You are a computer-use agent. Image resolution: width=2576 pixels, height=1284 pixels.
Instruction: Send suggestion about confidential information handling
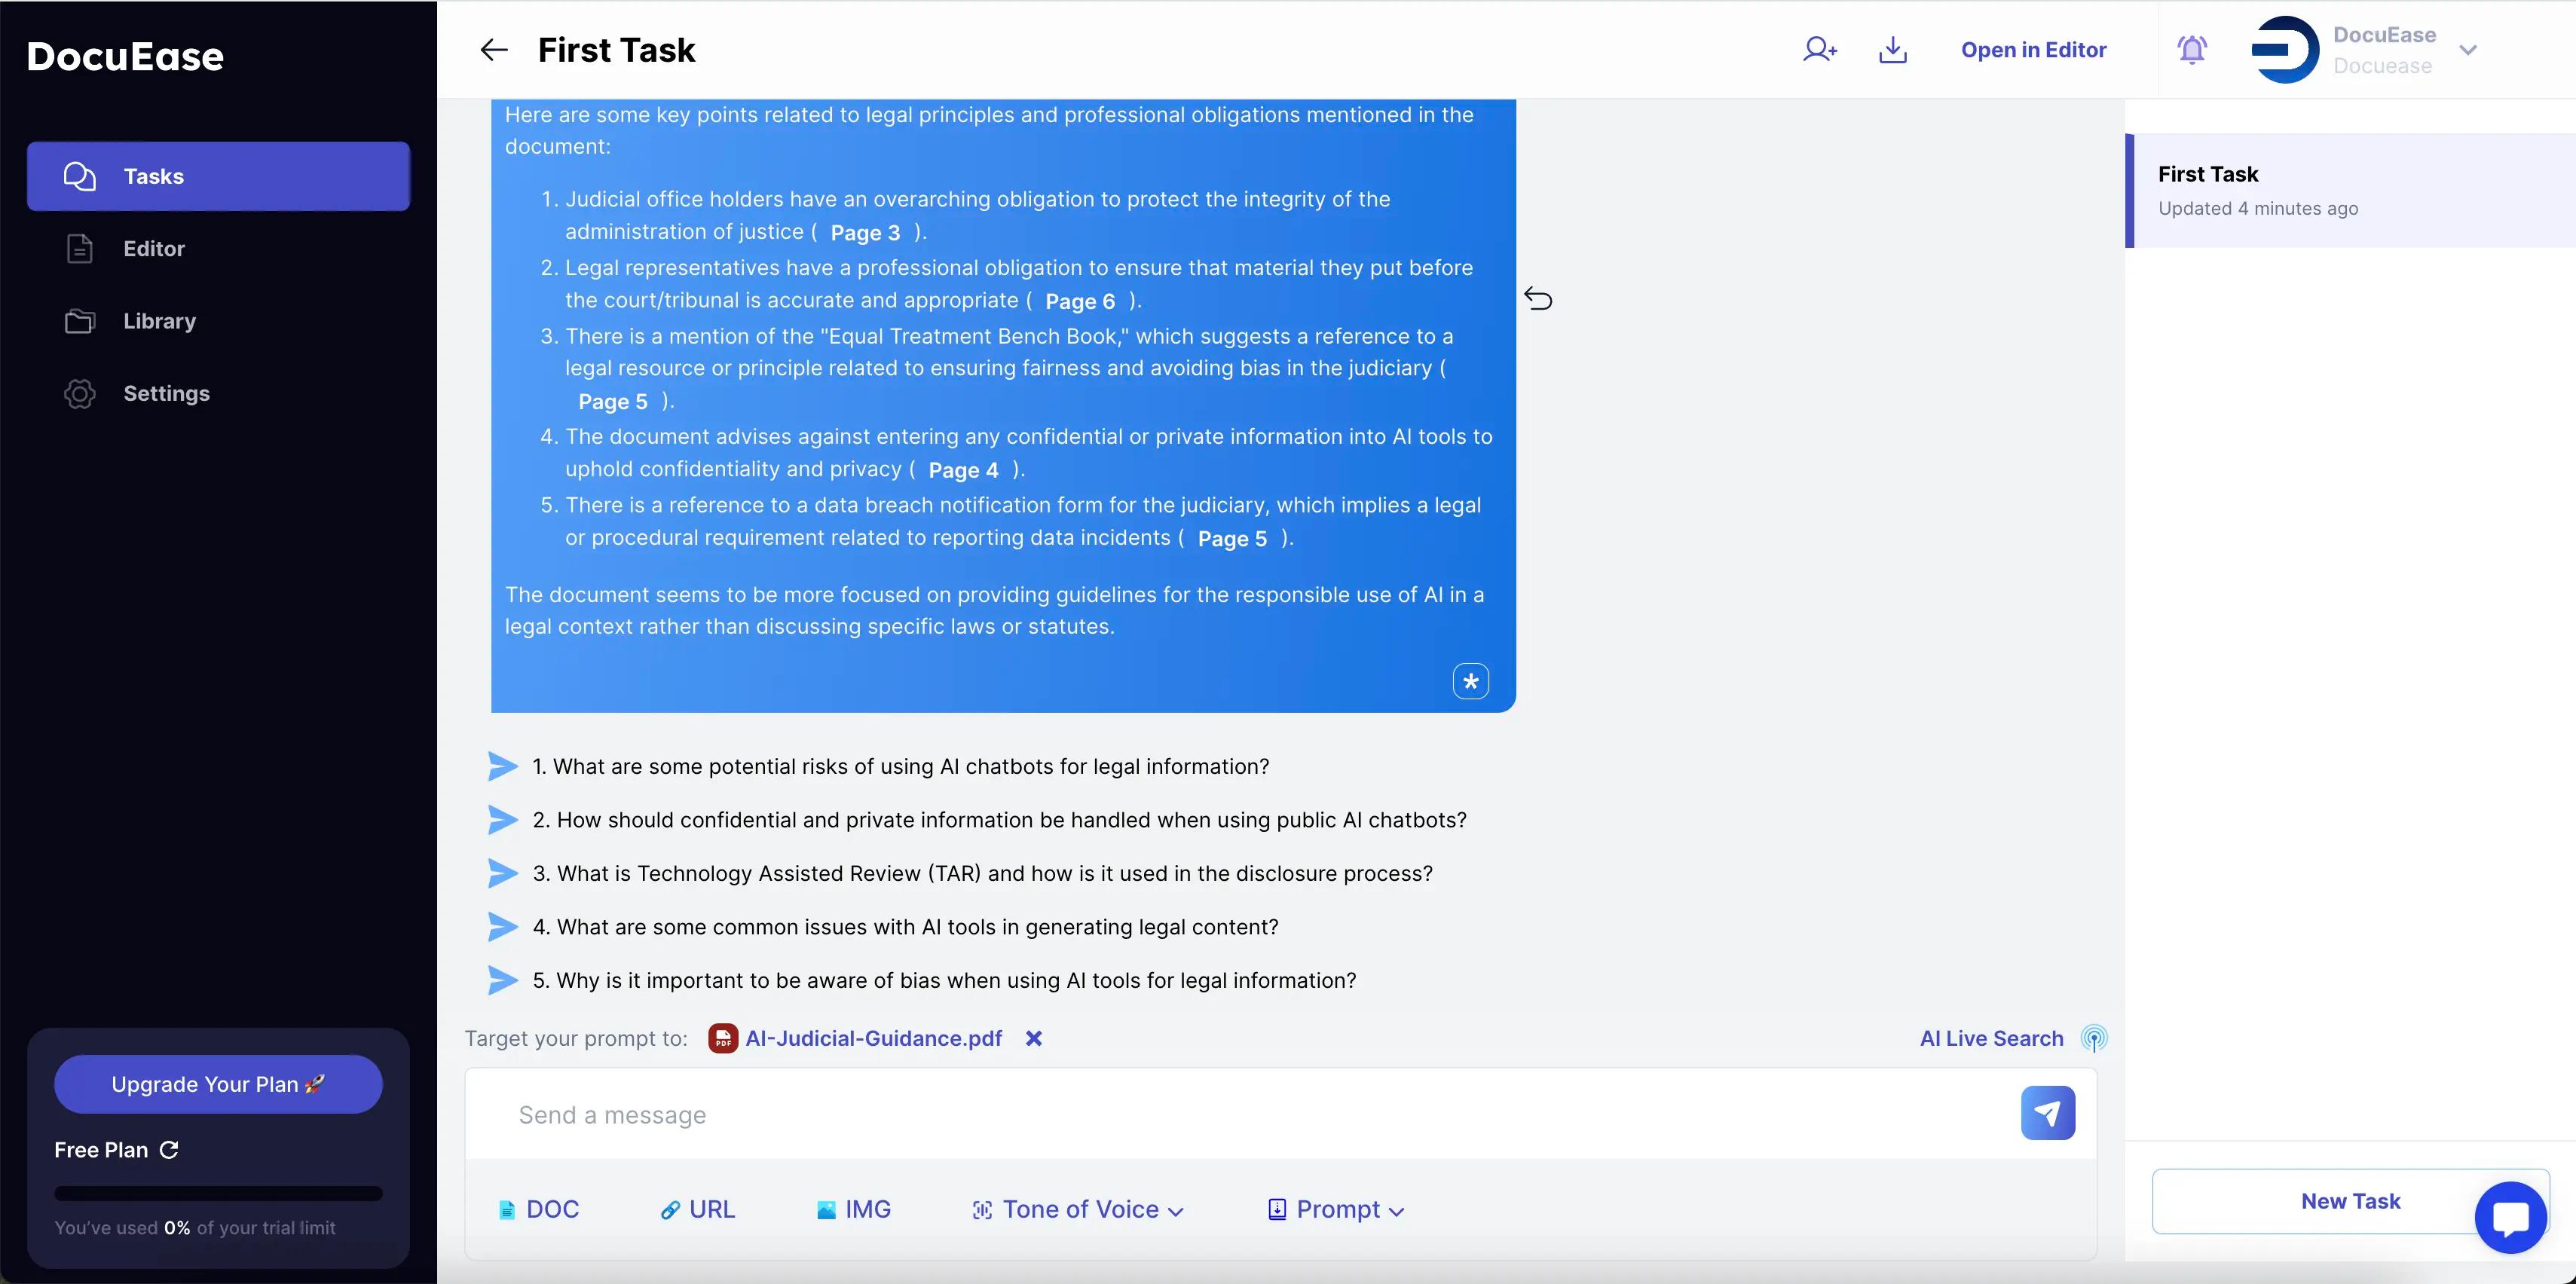502,820
